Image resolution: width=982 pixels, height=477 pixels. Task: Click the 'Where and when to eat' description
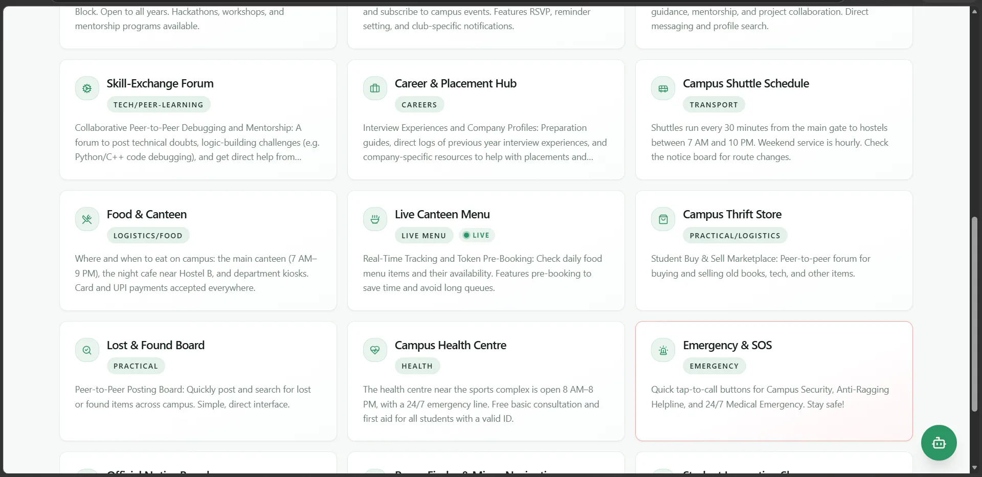tap(196, 273)
